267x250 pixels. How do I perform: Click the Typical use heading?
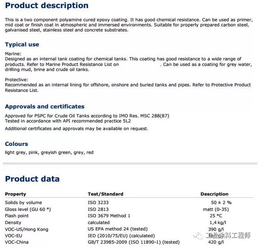pyautogui.click(x=22, y=45)
